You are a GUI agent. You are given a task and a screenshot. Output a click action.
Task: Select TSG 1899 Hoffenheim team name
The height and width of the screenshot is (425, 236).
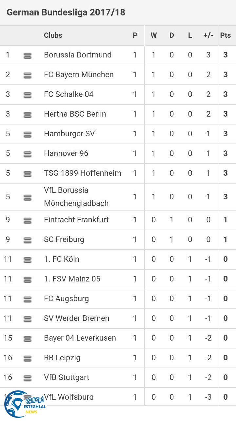point(83,173)
